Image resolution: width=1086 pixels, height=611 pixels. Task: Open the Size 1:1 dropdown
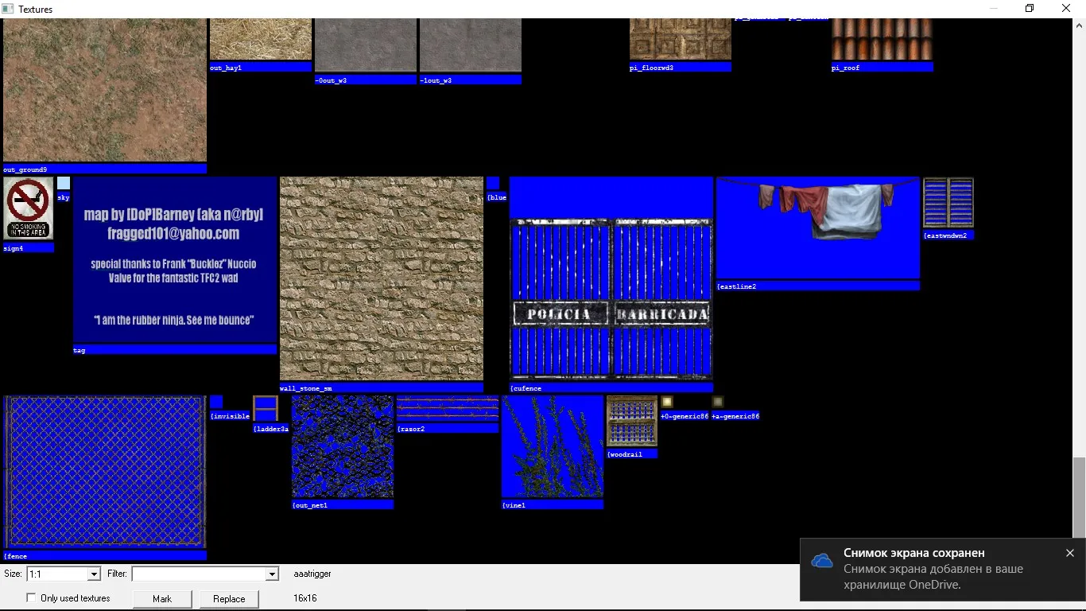point(94,574)
